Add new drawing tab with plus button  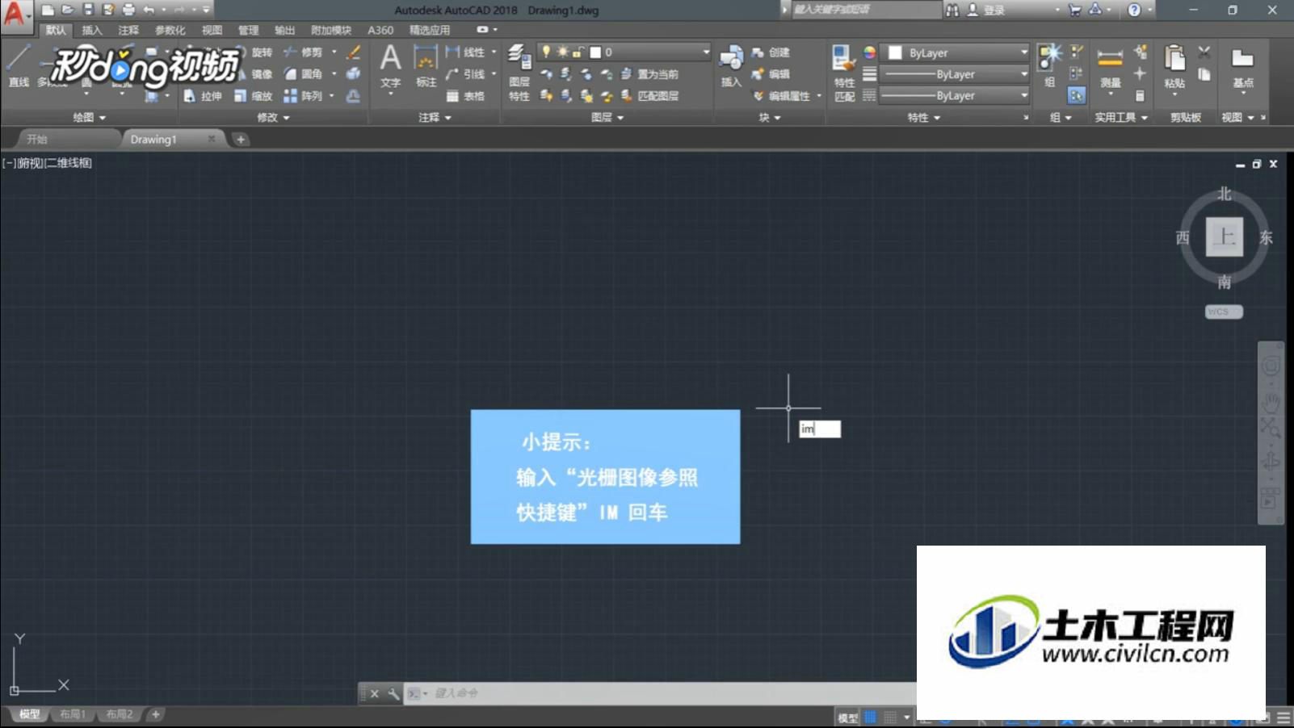tap(241, 140)
